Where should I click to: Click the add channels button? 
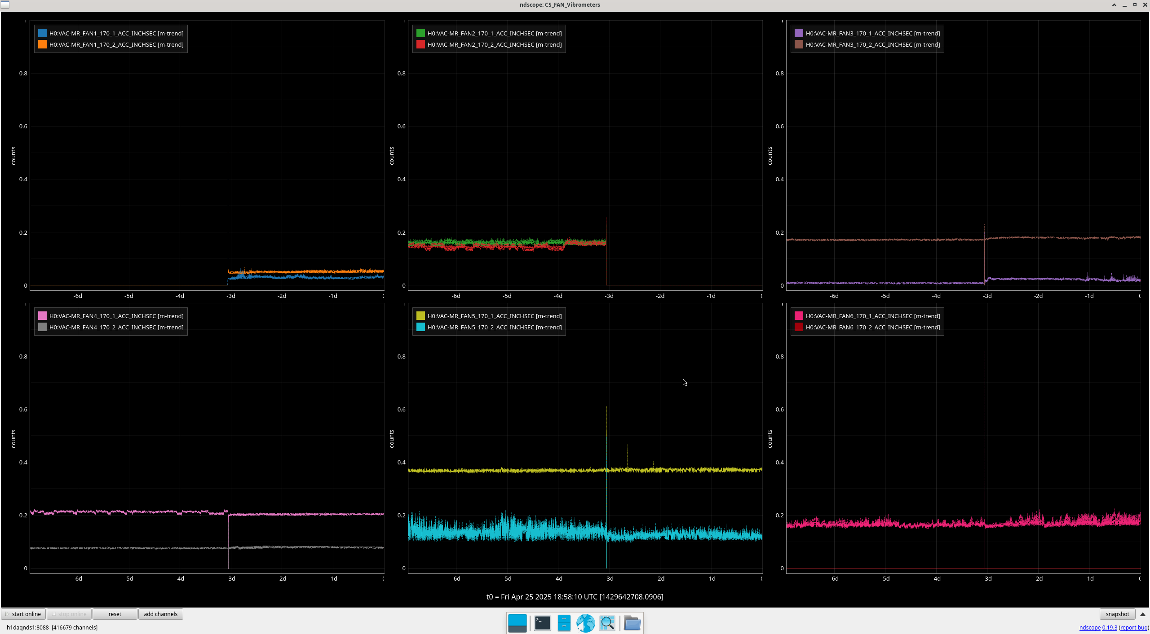(160, 614)
